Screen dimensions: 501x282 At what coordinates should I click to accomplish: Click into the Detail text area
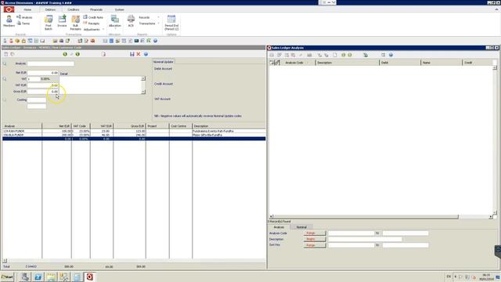point(101,85)
